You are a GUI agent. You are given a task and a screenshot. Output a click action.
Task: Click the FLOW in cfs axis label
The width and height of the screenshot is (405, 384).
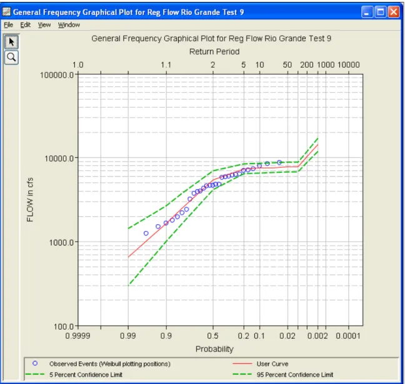(30, 200)
